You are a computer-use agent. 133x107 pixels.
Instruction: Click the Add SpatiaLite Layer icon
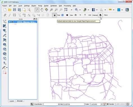point(4,35)
